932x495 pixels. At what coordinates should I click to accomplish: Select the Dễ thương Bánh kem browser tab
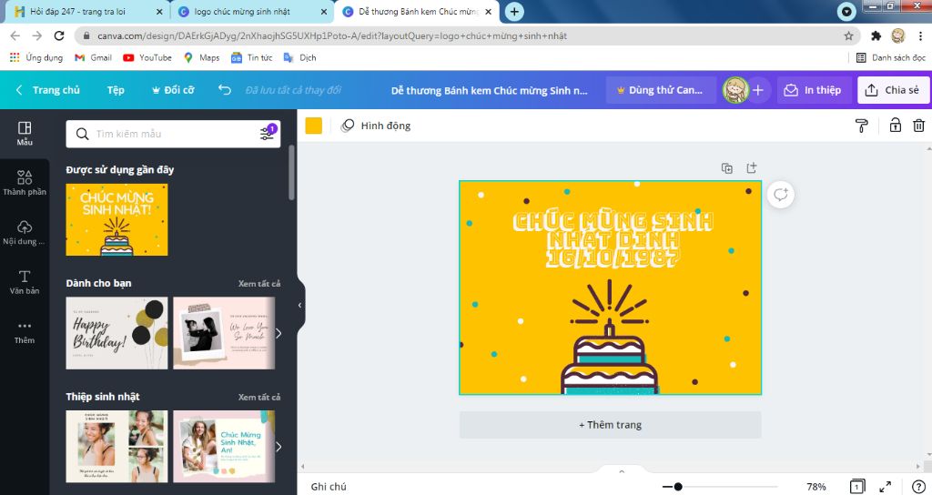[417, 11]
